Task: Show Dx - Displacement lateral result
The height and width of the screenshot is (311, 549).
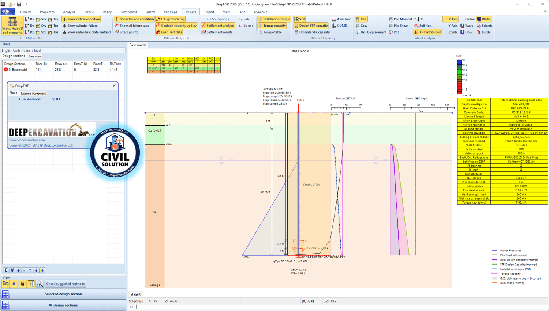Action: click(x=371, y=32)
